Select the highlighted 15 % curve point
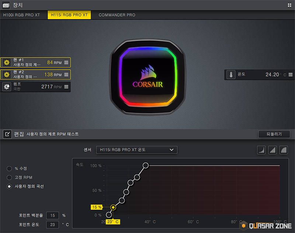Viewport: 295px width, 233px height. pos(113,207)
